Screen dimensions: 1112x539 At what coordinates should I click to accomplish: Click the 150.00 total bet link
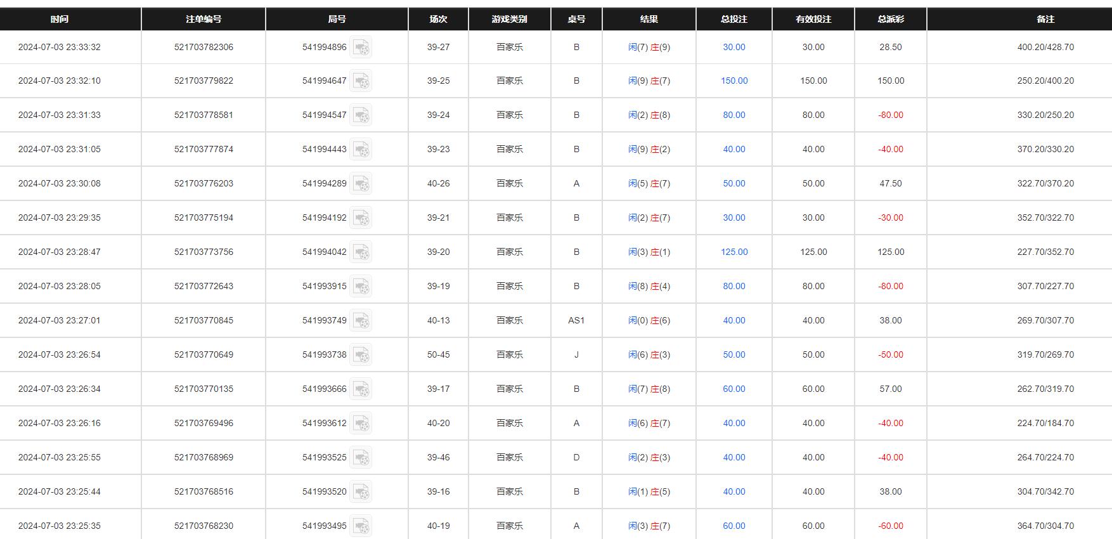[734, 81]
